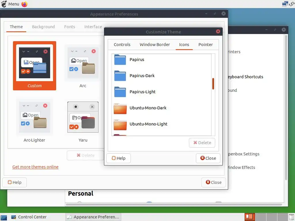Click the Appearance Preferences taskbar button

coord(93,217)
